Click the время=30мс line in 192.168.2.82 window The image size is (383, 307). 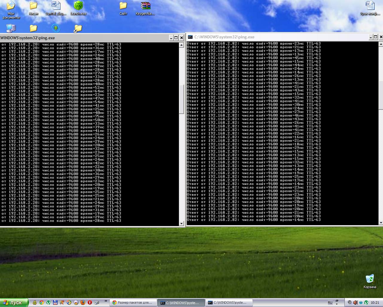[254, 105]
